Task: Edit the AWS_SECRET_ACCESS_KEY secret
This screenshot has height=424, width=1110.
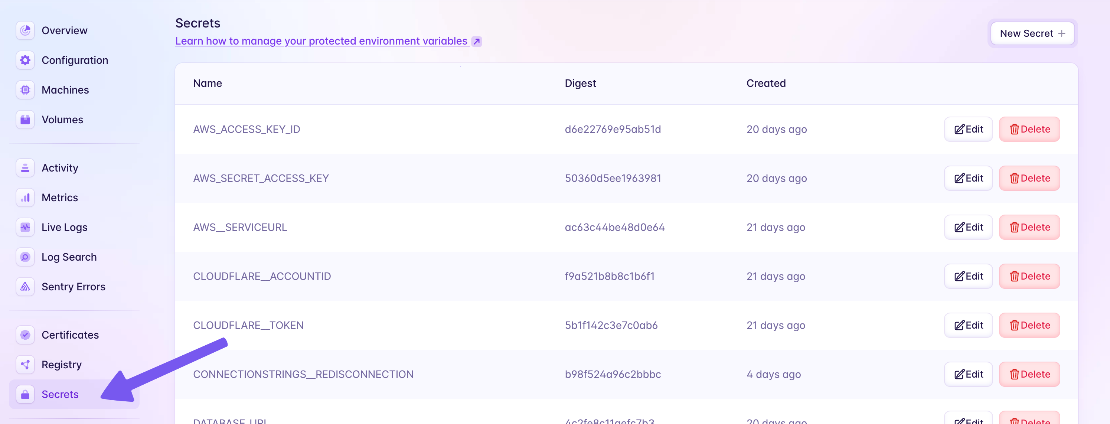Action: (968, 178)
